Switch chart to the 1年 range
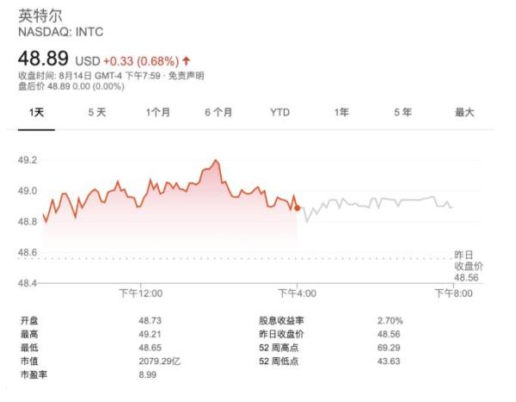 (x=341, y=112)
